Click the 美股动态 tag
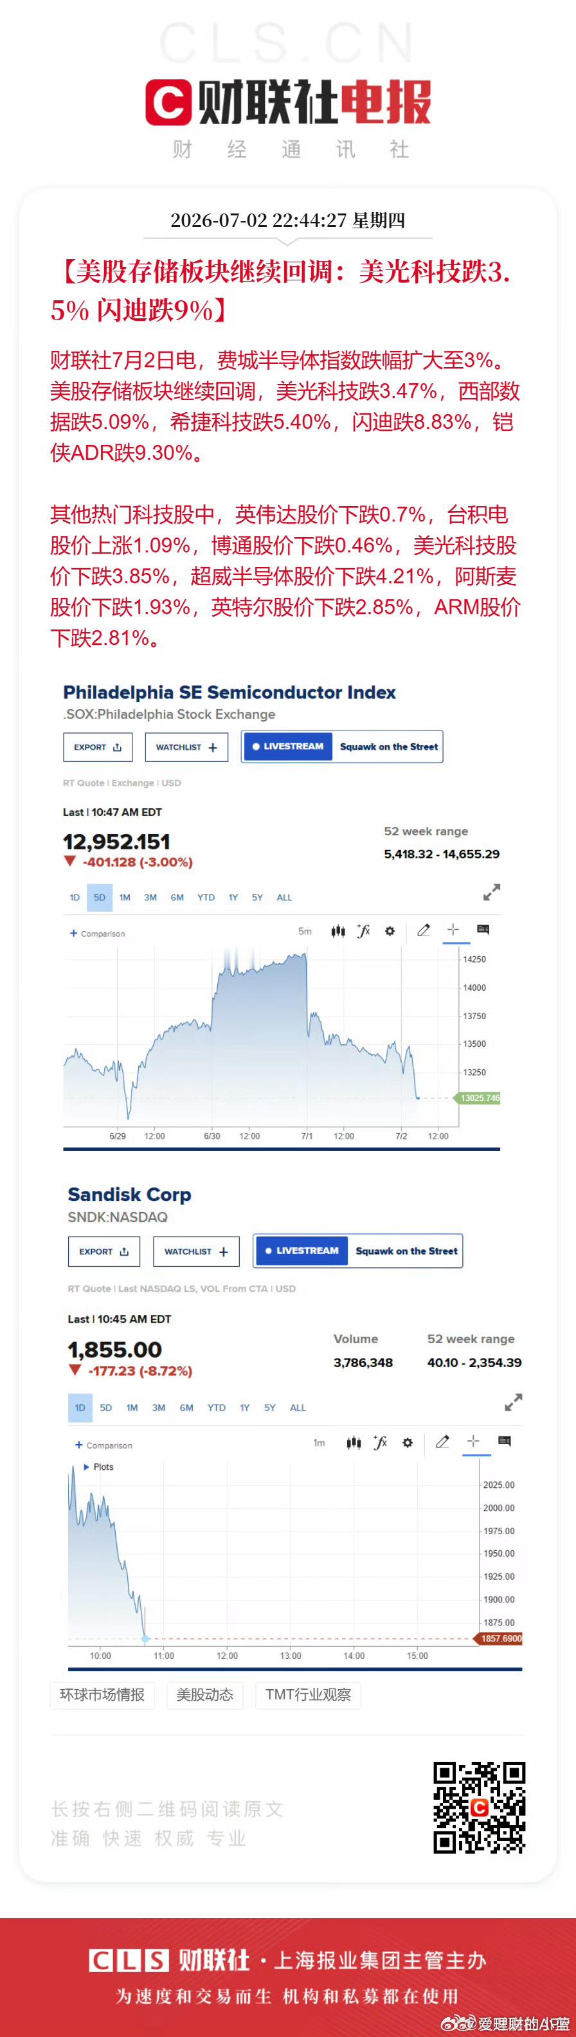The image size is (576, 2037). click(204, 1694)
